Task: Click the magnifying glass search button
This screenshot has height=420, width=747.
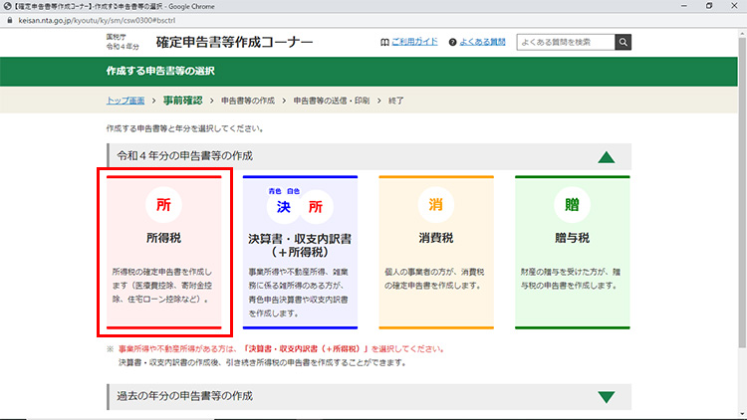Action: [x=622, y=42]
